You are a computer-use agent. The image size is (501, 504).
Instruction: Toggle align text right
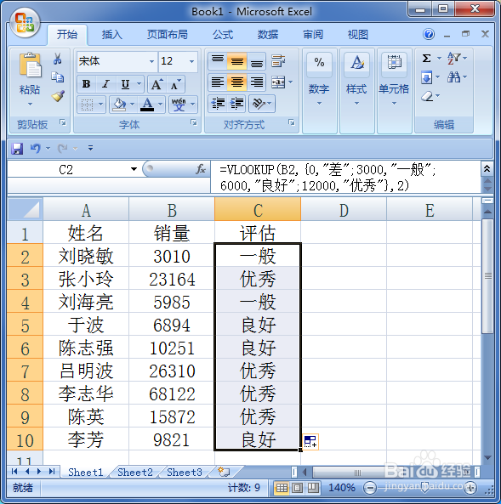tap(256, 82)
